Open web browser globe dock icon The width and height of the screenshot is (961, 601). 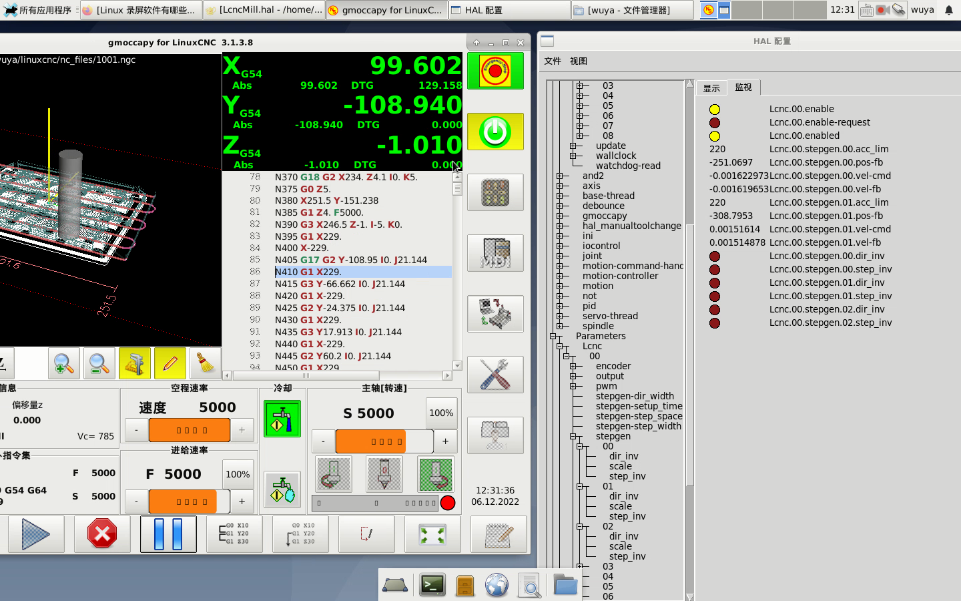pyautogui.click(x=497, y=586)
